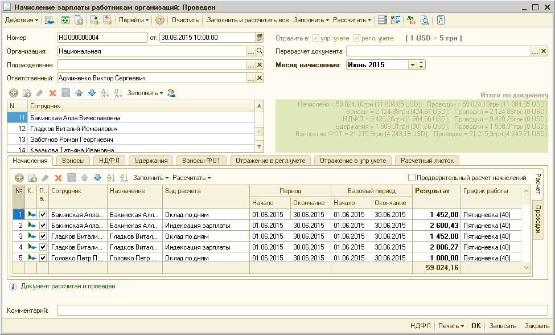Switch to the НДФЛ tab
The width and height of the screenshot is (555, 335).
click(x=109, y=161)
